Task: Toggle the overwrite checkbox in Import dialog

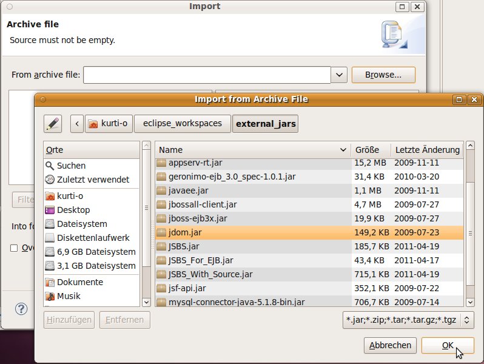Action: coord(14,248)
